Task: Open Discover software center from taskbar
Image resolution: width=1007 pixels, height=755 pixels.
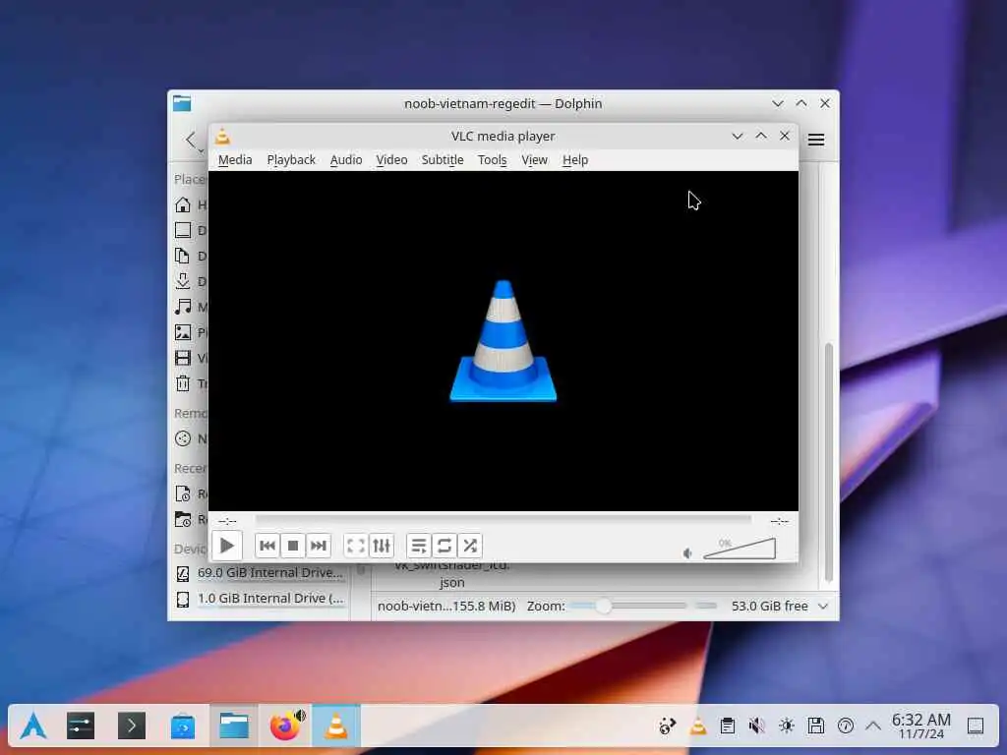Action: (183, 726)
